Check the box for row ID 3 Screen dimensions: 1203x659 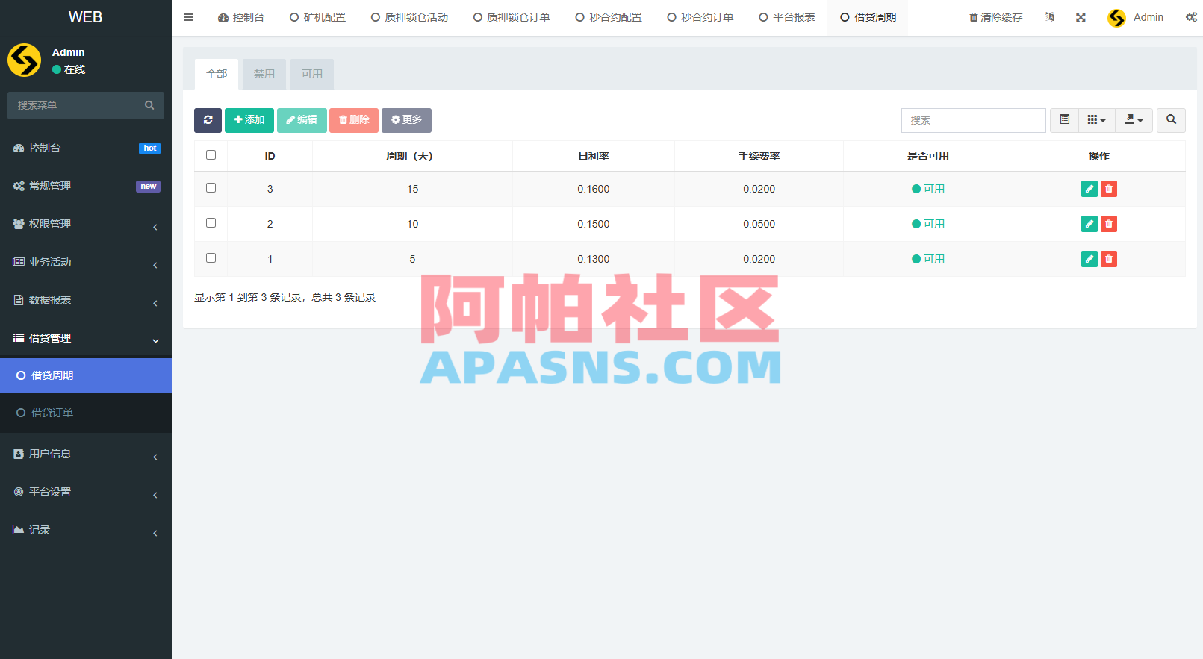(211, 188)
